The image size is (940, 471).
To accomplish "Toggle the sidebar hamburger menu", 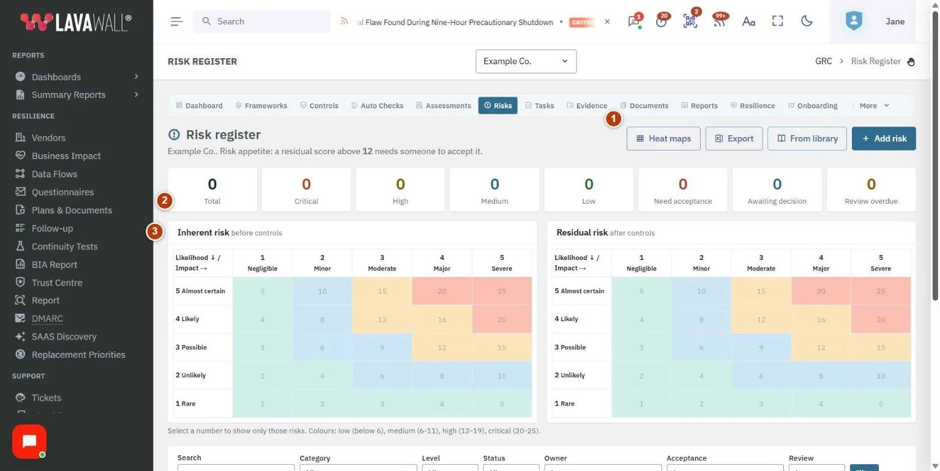I will 176,21.
